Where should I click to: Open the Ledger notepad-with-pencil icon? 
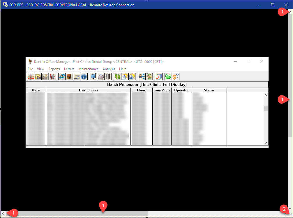pos(45,77)
